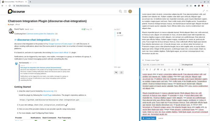Click the Slash Commands table column header
The height and width of the screenshot is (121, 210).
[49, 118]
